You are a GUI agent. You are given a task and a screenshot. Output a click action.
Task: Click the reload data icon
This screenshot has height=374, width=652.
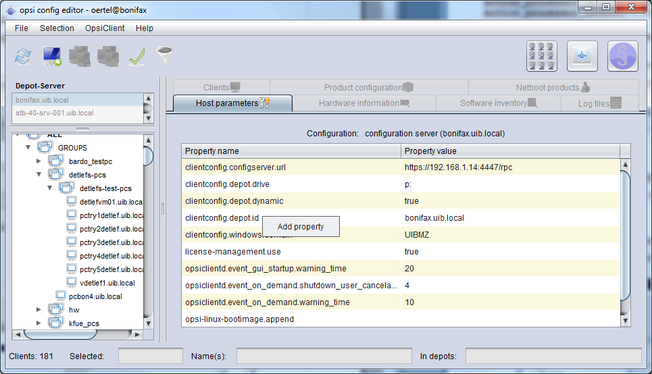[23, 56]
